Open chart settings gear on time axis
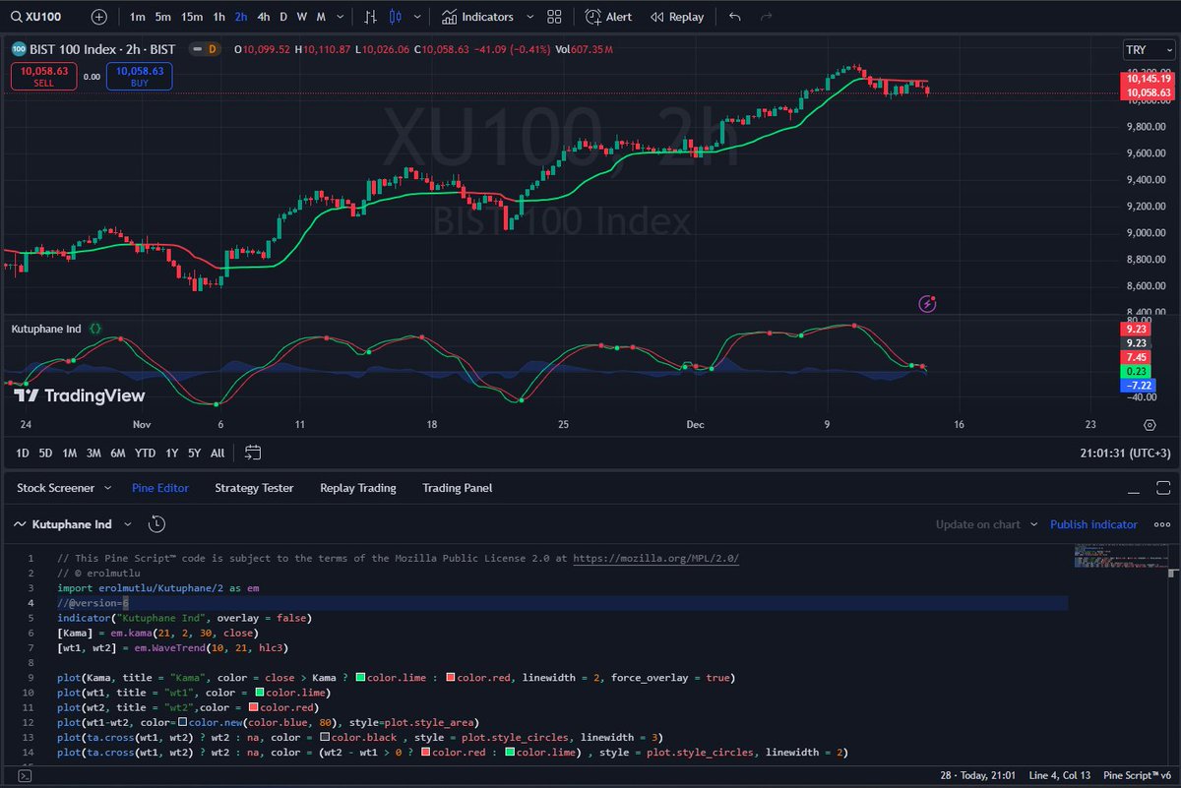 pos(1150,425)
